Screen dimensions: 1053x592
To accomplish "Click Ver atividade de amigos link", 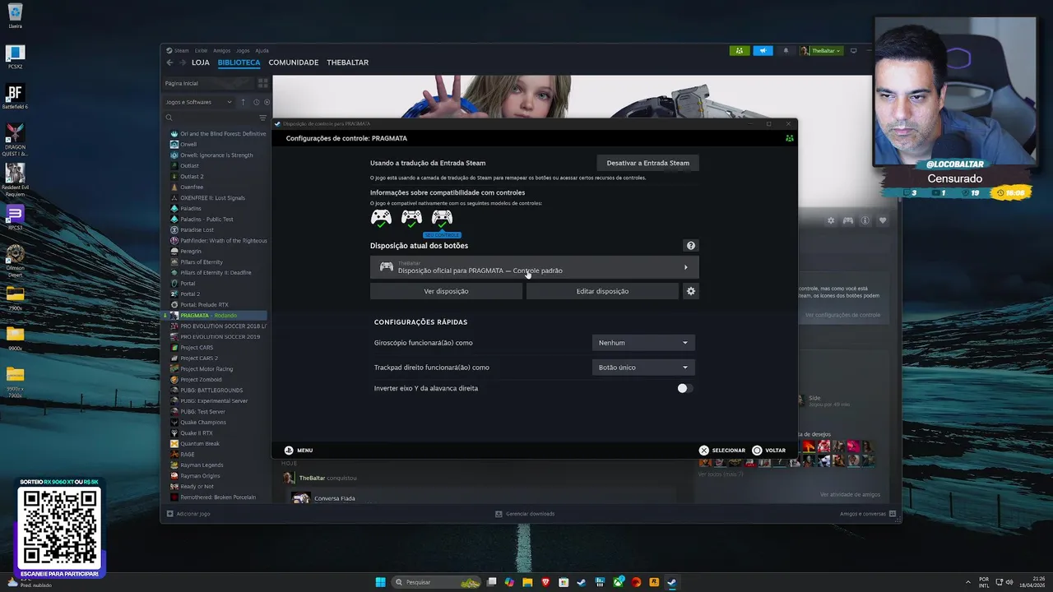I will click(850, 495).
